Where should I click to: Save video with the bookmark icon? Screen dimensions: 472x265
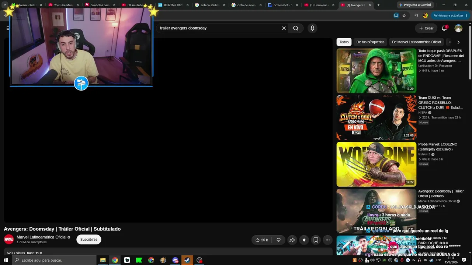click(316, 240)
